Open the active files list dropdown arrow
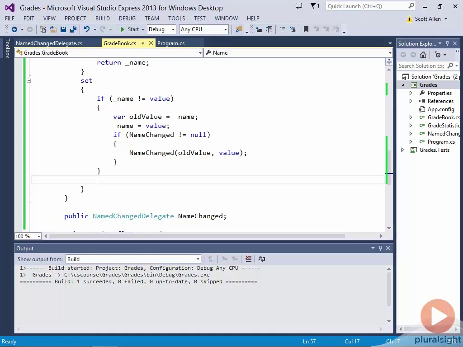The height and width of the screenshot is (347, 463). pos(390,43)
